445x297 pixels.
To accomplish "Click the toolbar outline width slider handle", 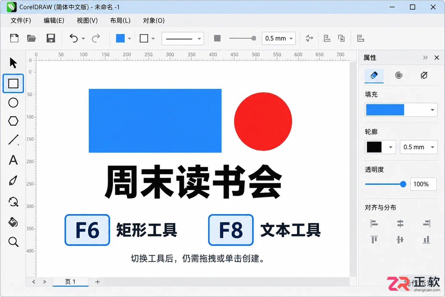I will click(254, 38).
